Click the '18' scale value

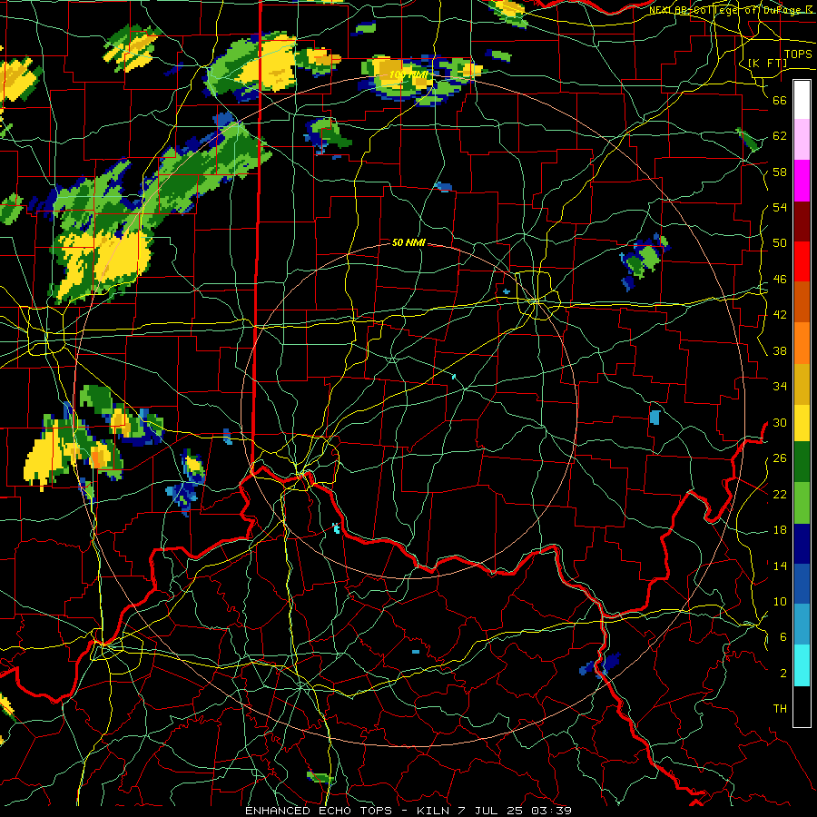(x=780, y=530)
